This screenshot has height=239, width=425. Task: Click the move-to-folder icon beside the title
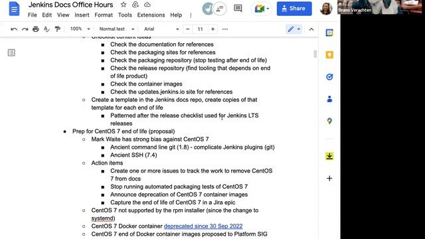click(135, 5)
